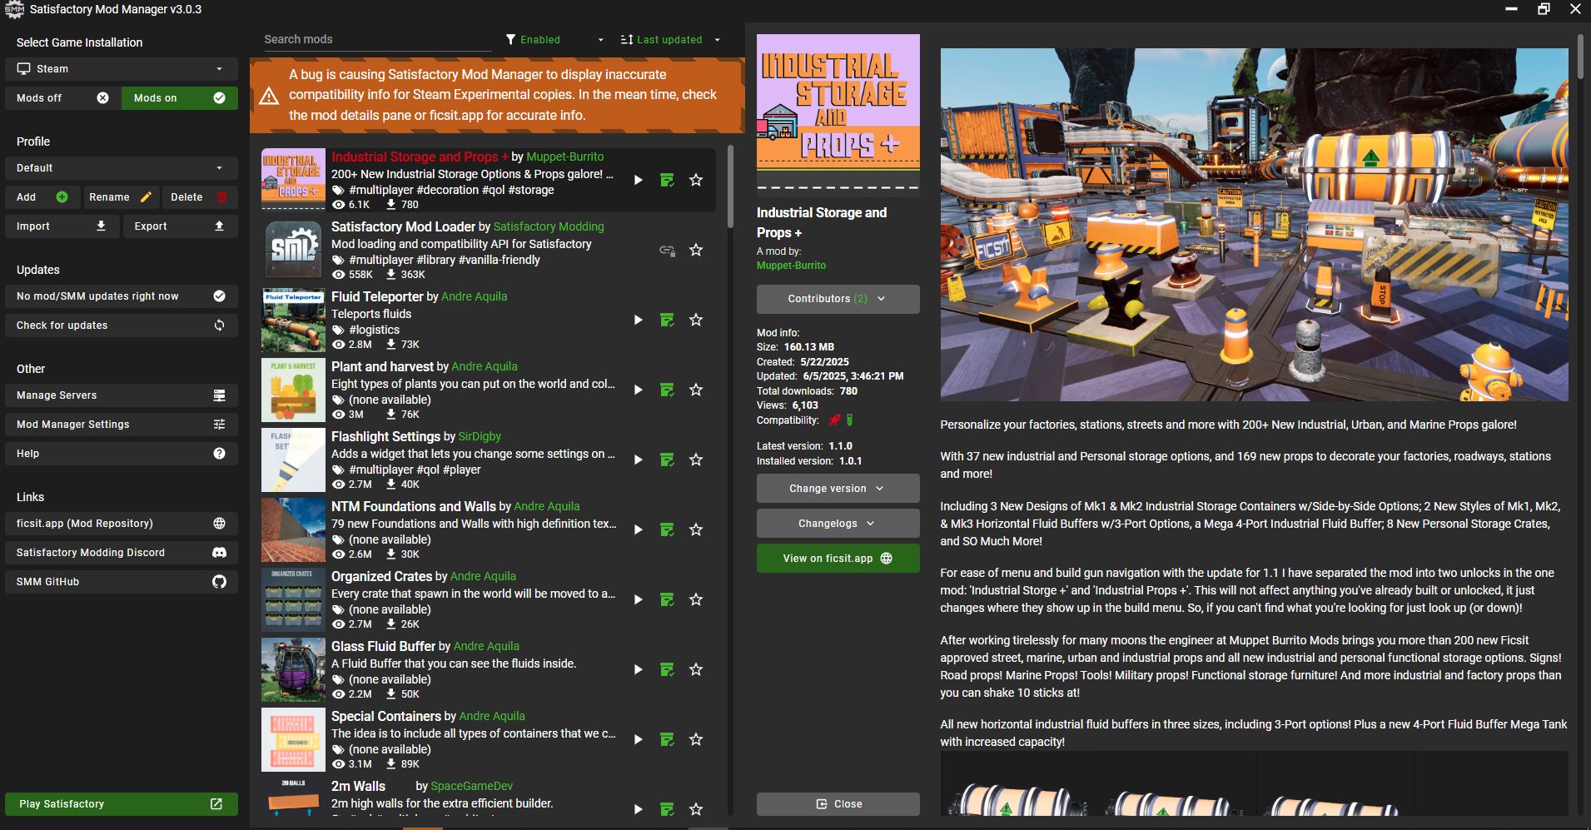This screenshot has height=830, width=1591.
Task: Click the mod list scrollbar
Action: pyautogui.click(x=730, y=186)
